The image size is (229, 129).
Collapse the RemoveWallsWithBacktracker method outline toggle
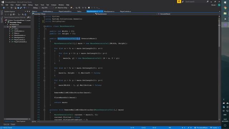[44, 110]
